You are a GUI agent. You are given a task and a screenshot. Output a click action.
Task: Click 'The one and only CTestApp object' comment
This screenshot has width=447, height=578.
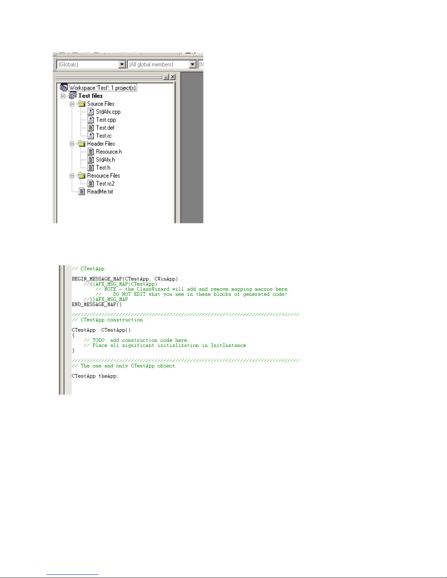pyautogui.click(x=123, y=366)
